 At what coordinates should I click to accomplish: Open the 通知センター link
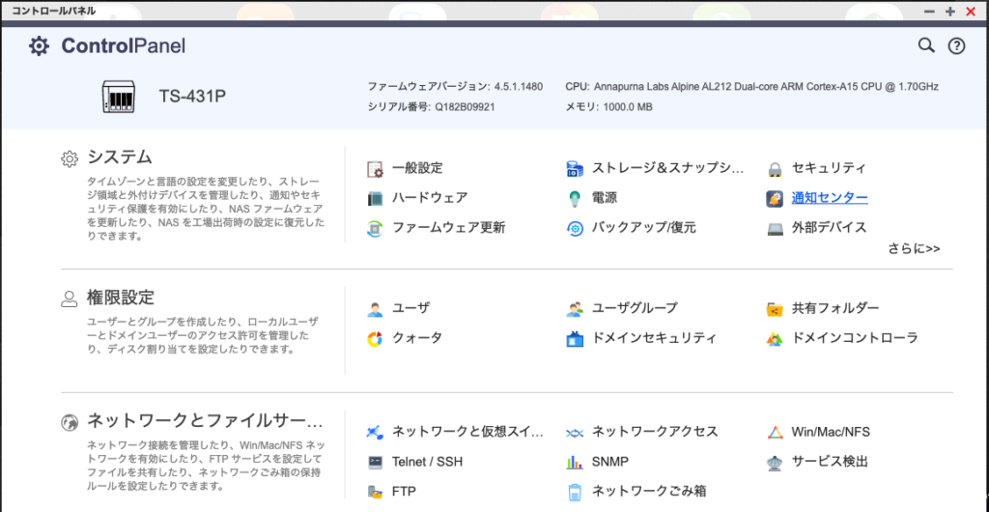tap(830, 198)
